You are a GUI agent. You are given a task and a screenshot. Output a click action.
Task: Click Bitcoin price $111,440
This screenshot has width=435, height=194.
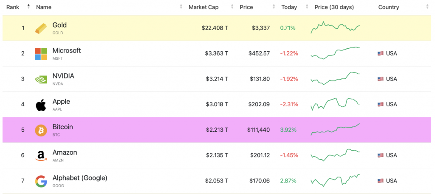(258, 130)
